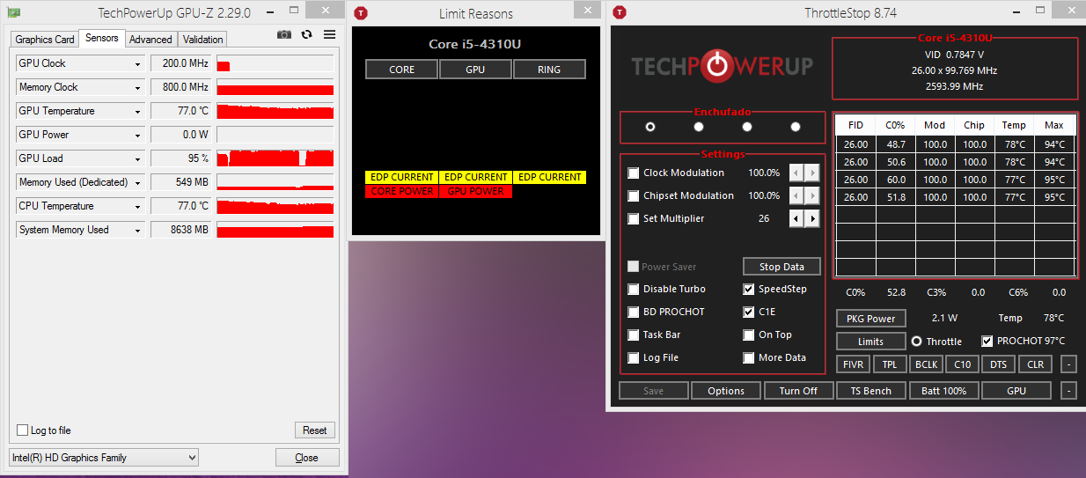Click the GPU-Z refresh icon
1086x478 pixels.
(x=306, y=34)
